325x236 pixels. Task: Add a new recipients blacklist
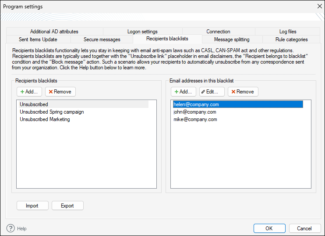click(29, 92)
